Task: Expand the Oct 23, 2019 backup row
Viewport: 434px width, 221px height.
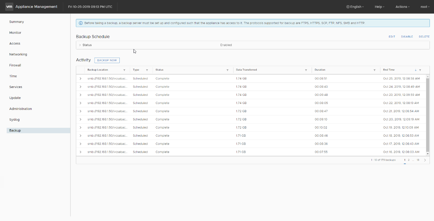Action: (x=81, y=95)
